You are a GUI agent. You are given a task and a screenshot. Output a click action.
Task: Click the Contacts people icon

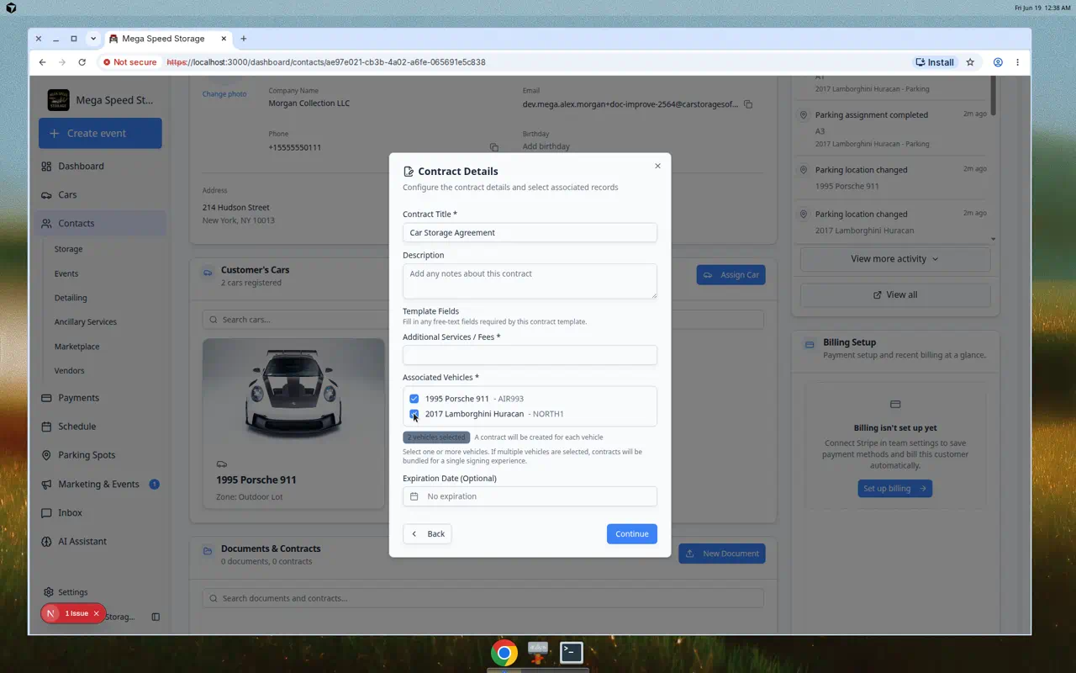pyautogui.click(x=46, y=224)
